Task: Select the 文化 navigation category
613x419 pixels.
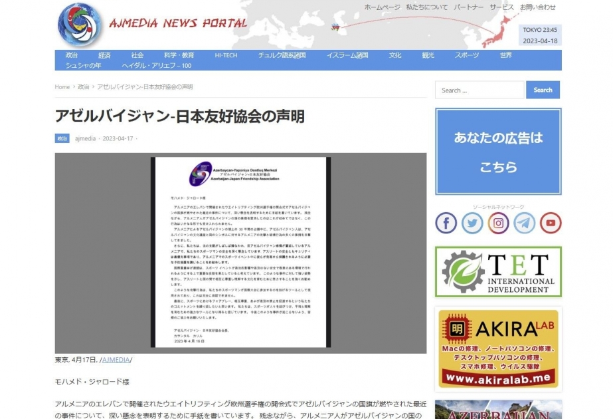Action: (395, 55)
